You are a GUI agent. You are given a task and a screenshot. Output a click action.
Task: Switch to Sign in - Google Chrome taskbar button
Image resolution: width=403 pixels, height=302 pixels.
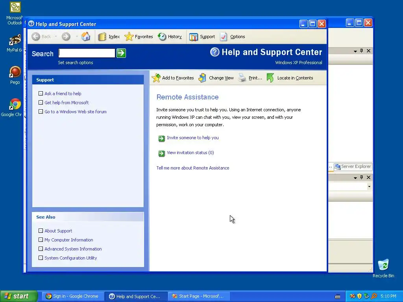(72, 296)
